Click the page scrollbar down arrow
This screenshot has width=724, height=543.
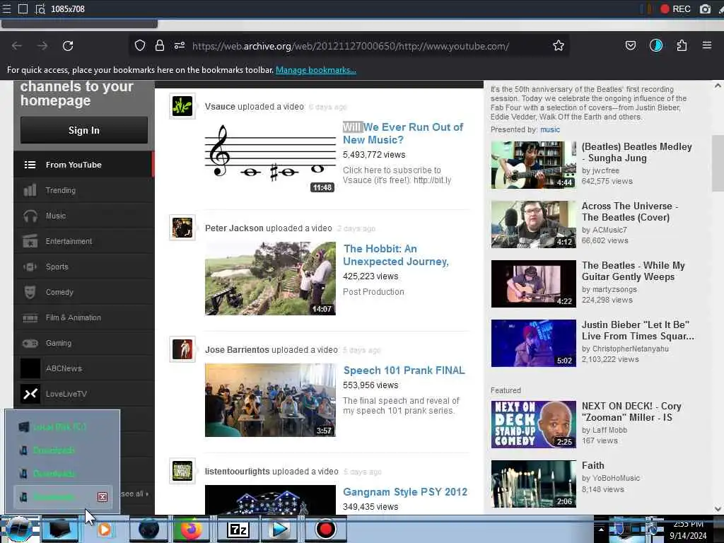(x=718, y=509)
